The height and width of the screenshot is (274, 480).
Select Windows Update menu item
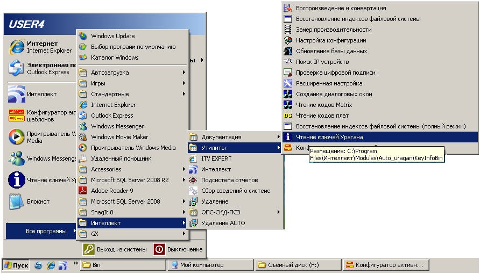coord(112,36)
